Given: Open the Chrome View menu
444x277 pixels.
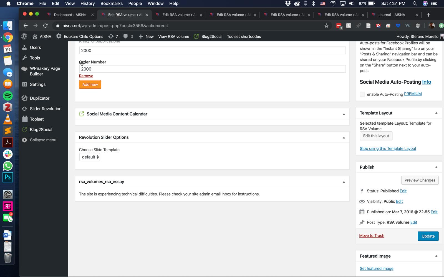Looking at the screenshot, I should coord(70,4).
